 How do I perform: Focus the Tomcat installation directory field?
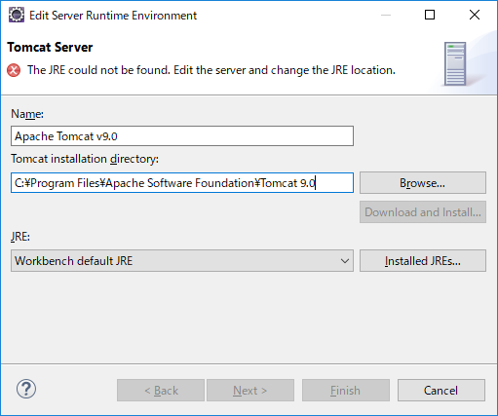[182, 182]
